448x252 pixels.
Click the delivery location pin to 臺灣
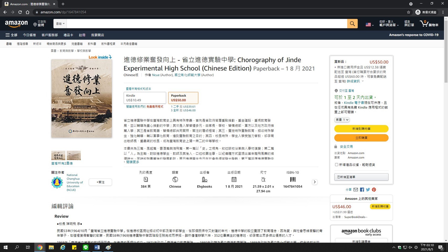(40, 23)
